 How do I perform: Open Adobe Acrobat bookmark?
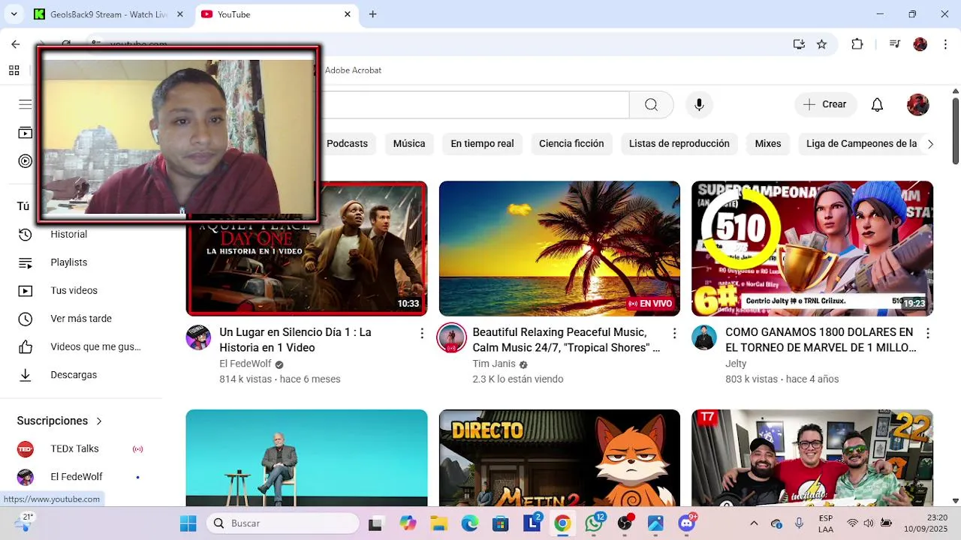(x=353, y=70)
